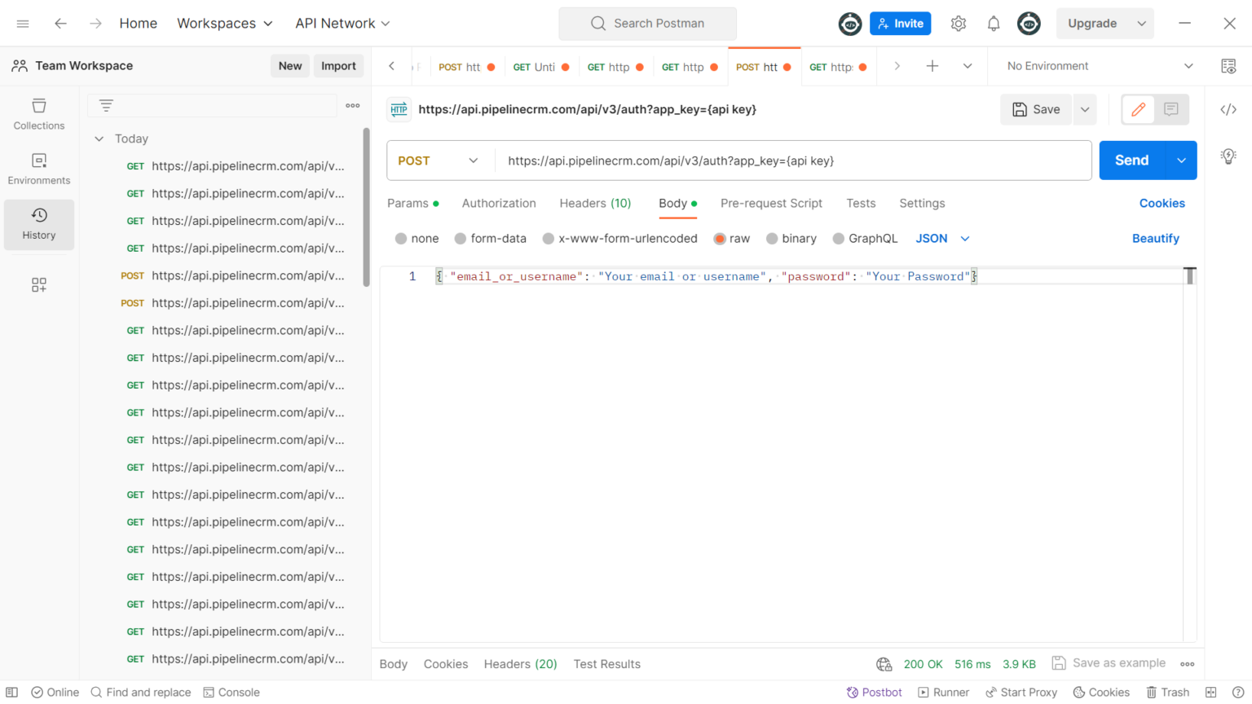This screenshot has height=704, width=1252.
Task: Select the binary body type
Action: (x=791, y=239)
